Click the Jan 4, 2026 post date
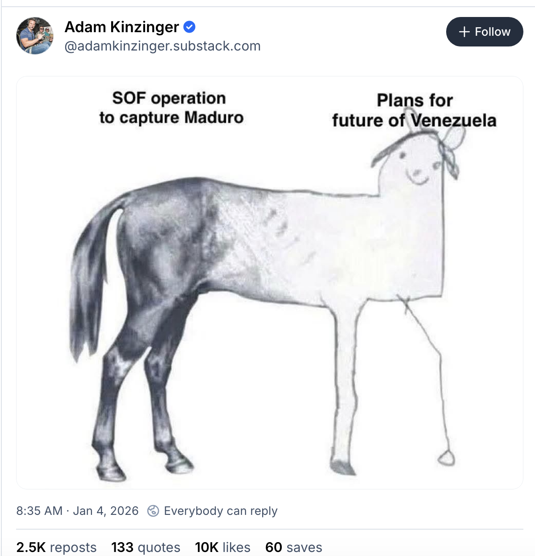535x556 pixels. coord(106,510)
